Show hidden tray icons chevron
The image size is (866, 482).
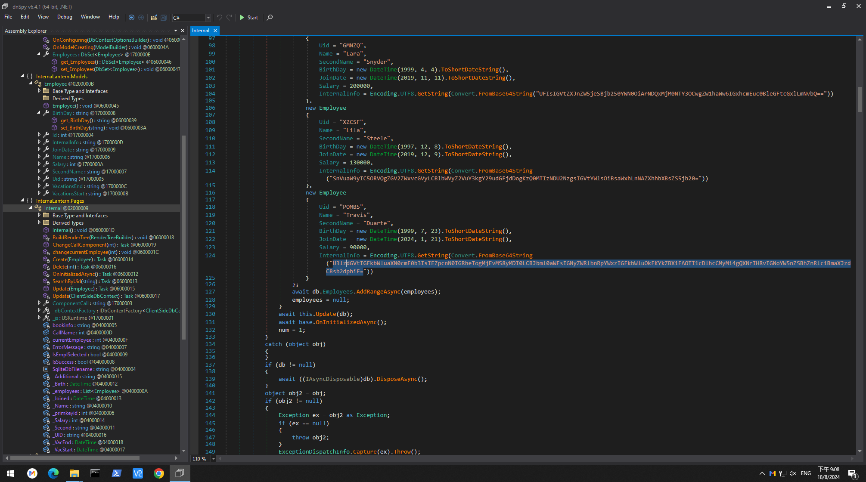coord(762,473)
